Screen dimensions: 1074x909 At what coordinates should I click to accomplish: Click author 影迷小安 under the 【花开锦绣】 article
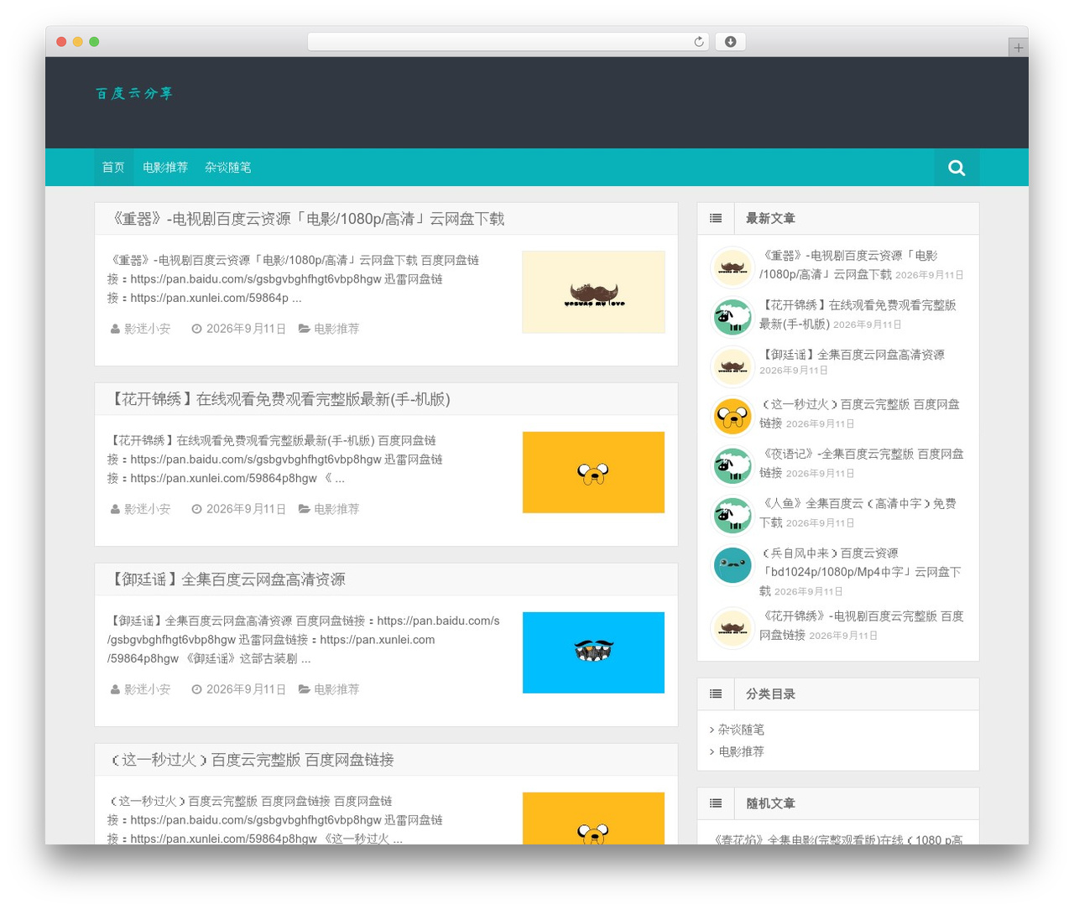pos(147,509)
